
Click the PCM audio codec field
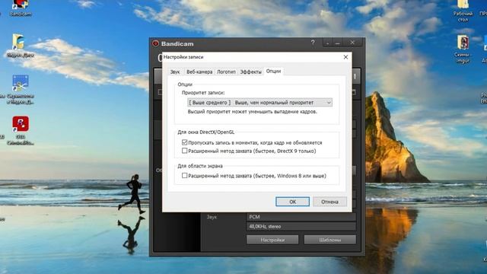coord(301,217)
